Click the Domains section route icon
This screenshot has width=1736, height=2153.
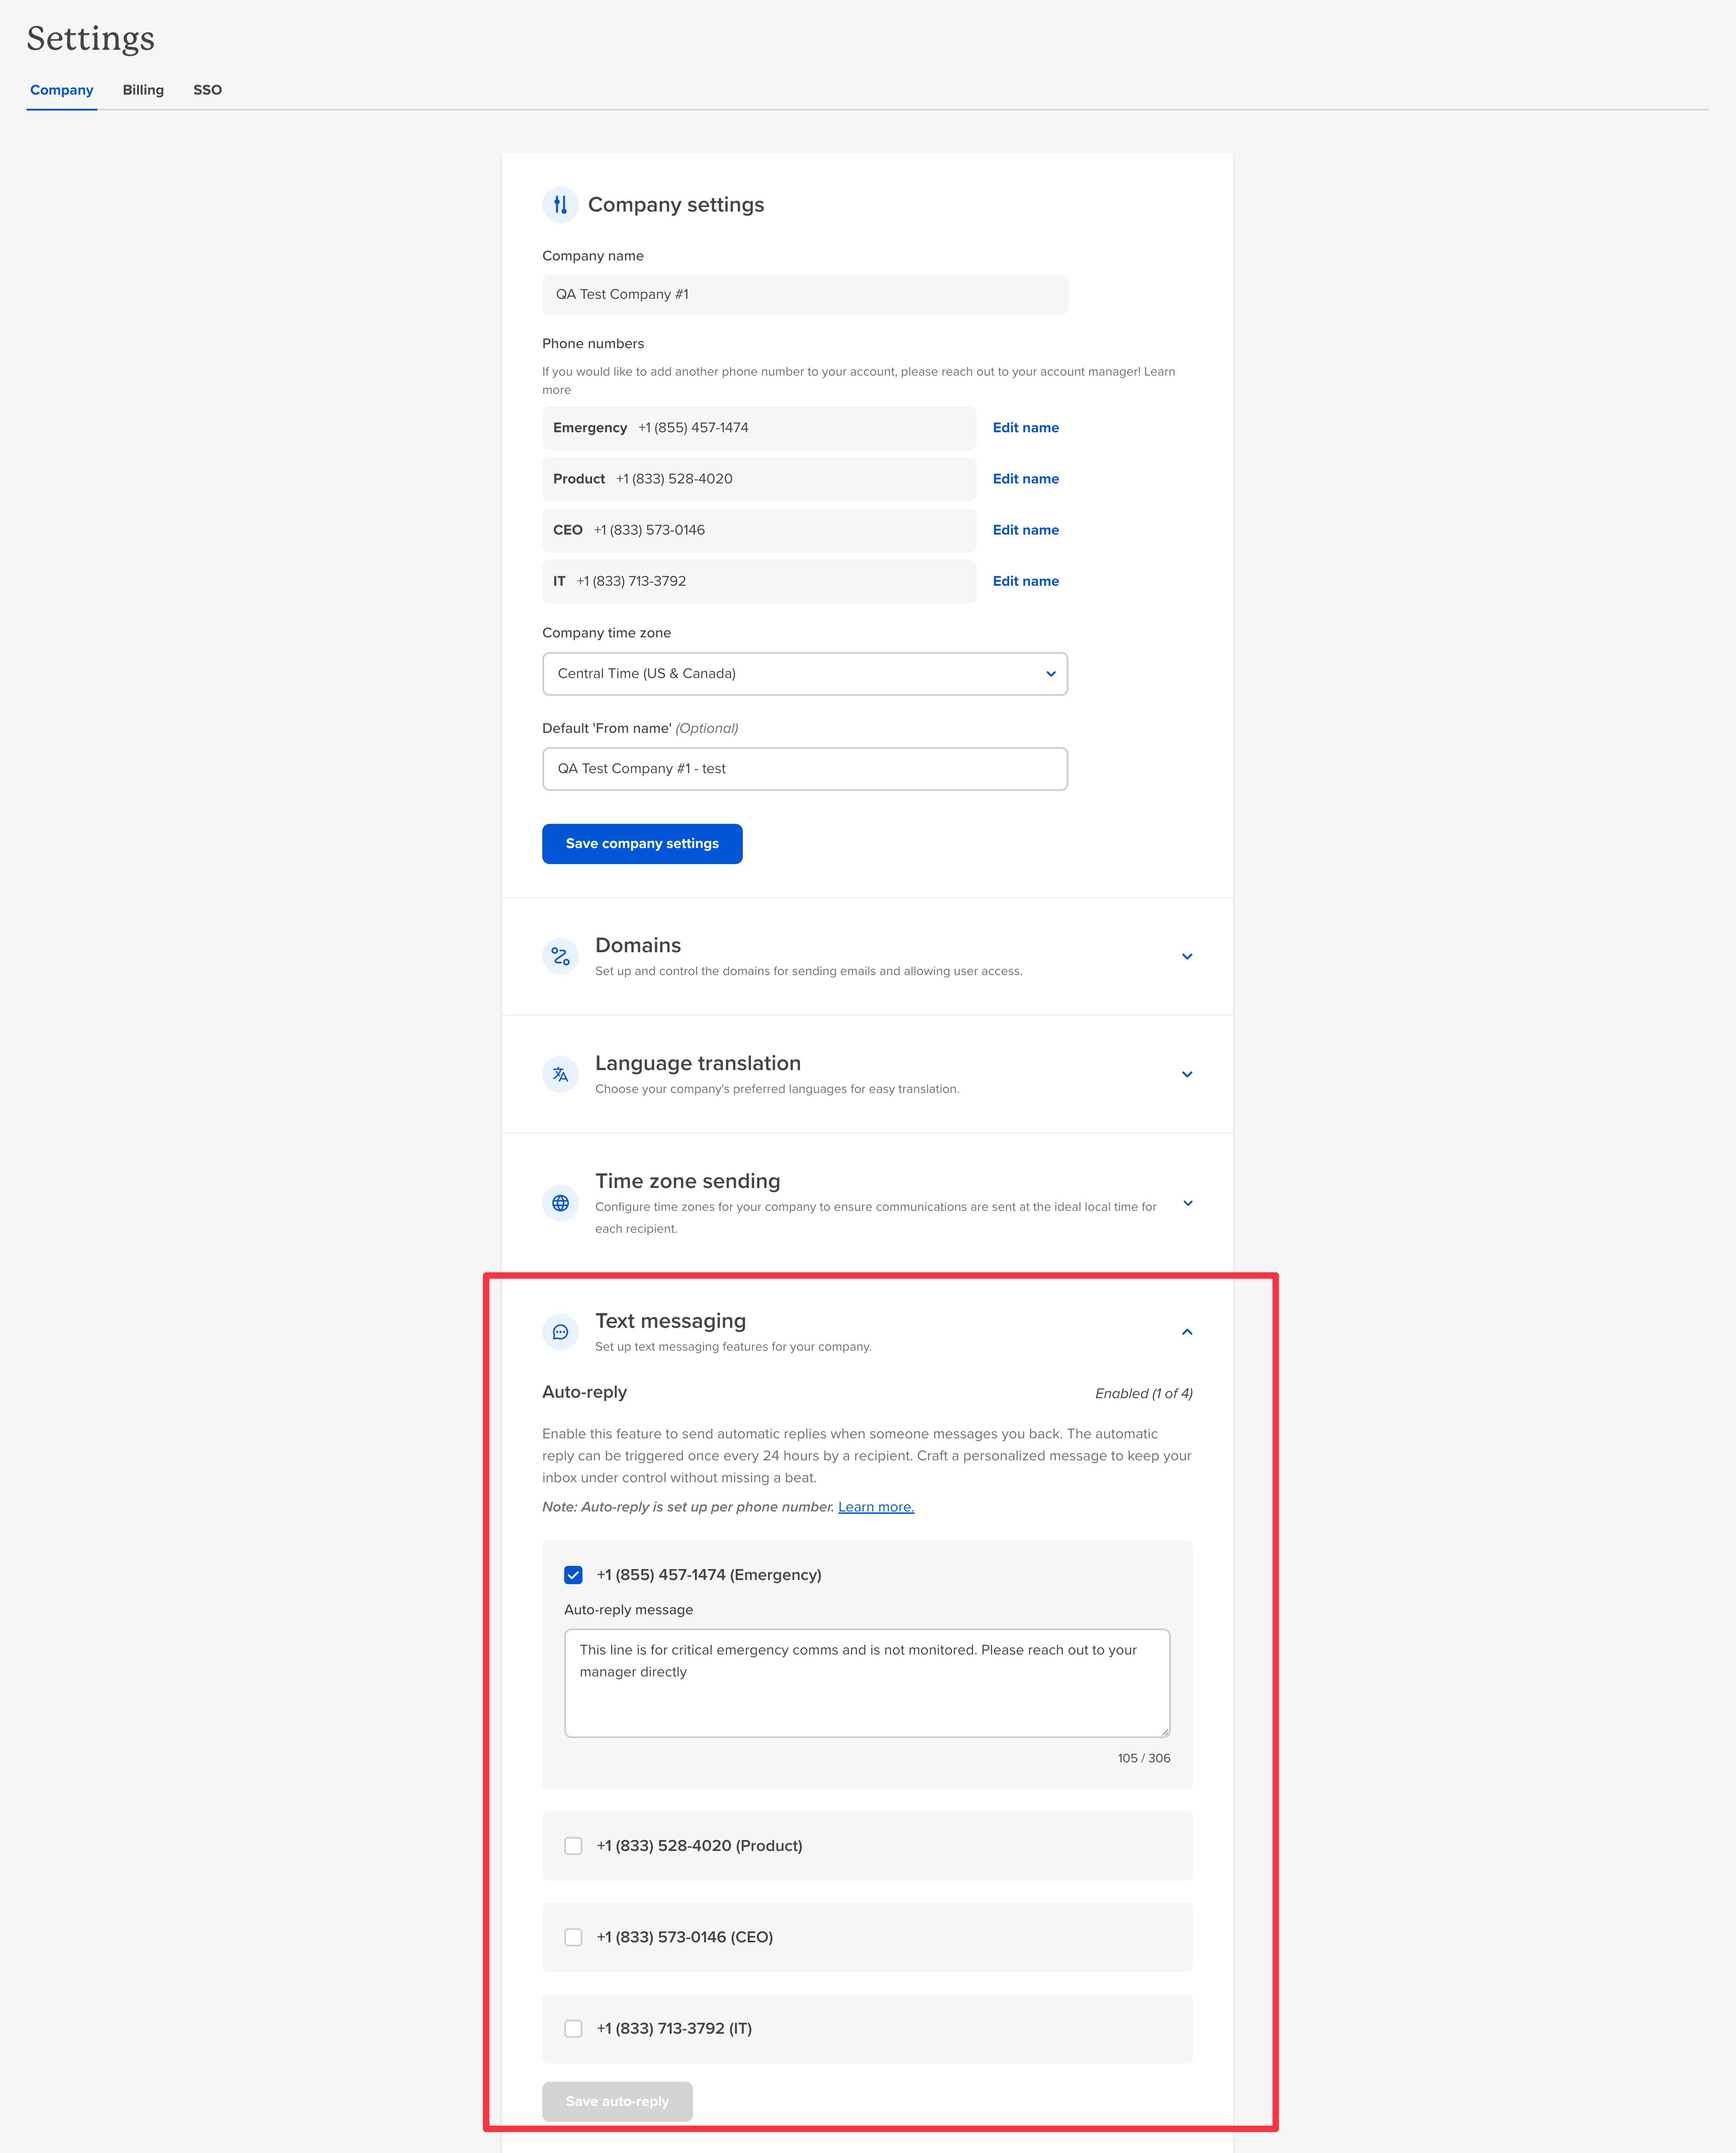(x=560, y=957)
